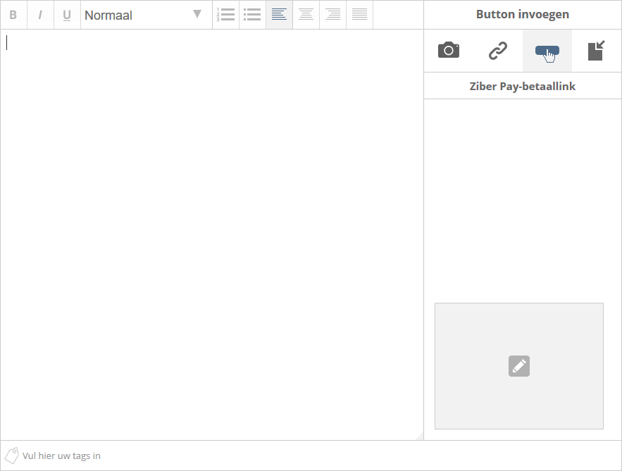Viewport: 622px width, 471px height.
Task: Click the editor resize handle corner
Action: (420, 436)
